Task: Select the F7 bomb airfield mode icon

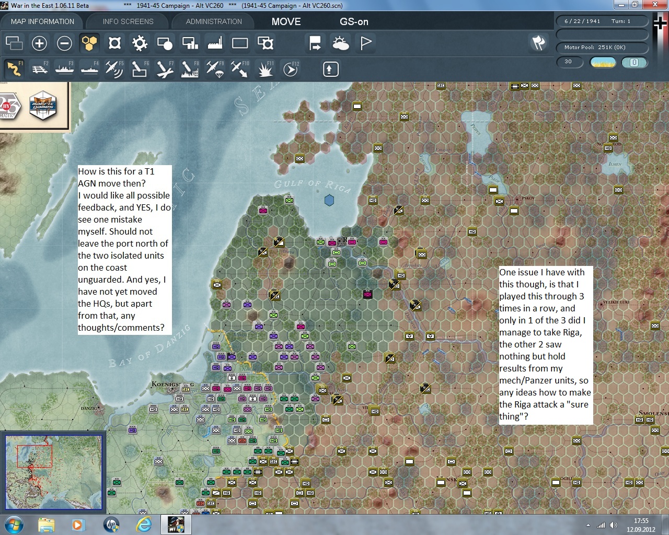Action: [165, 68]
